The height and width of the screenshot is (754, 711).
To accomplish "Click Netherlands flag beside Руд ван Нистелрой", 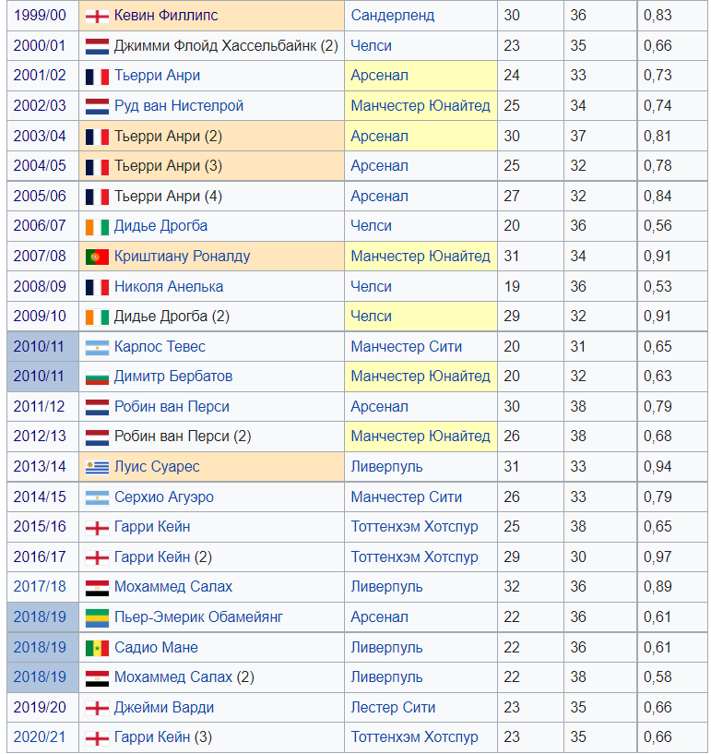I will [x=97, y=107].
